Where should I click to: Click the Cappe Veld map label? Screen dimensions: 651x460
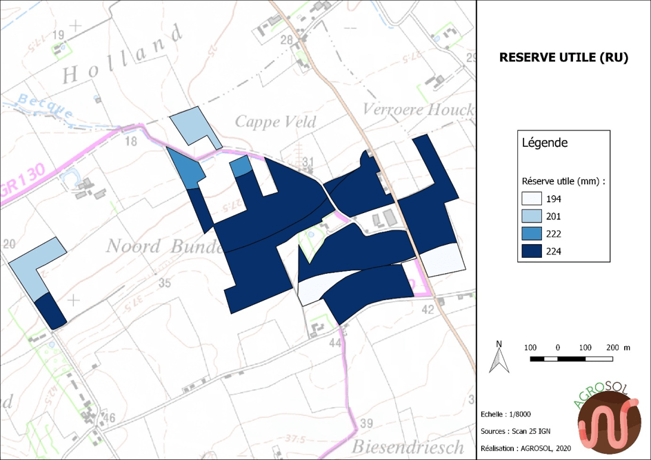[x=276, y=123]
